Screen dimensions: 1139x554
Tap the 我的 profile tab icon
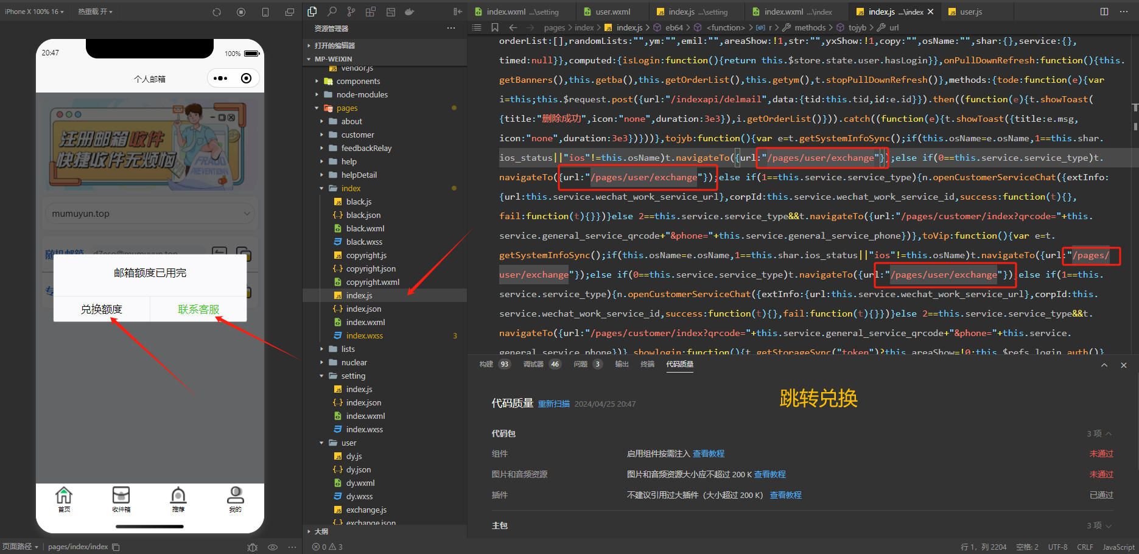tap(236, 499)
